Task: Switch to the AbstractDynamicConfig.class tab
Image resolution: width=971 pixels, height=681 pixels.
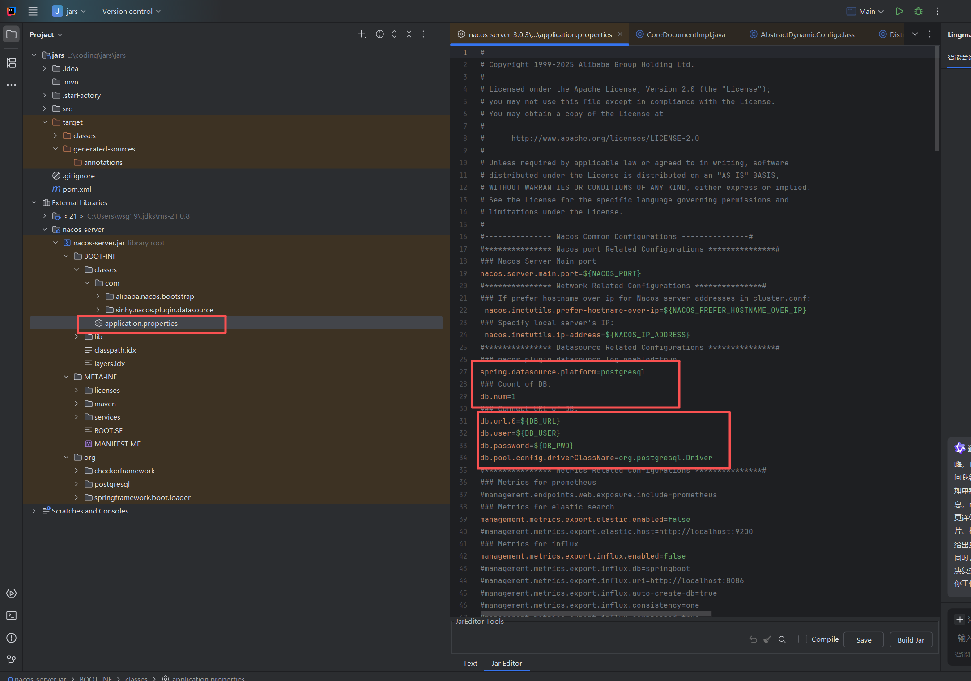Action: 802,34
